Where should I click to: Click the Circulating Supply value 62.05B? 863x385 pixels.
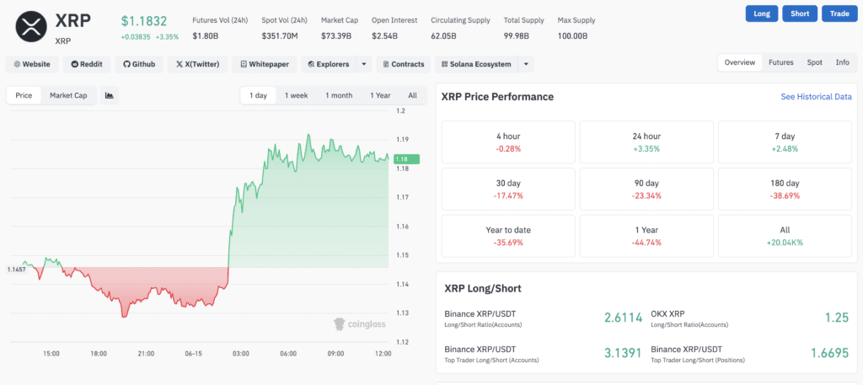(x=443, y=36)
